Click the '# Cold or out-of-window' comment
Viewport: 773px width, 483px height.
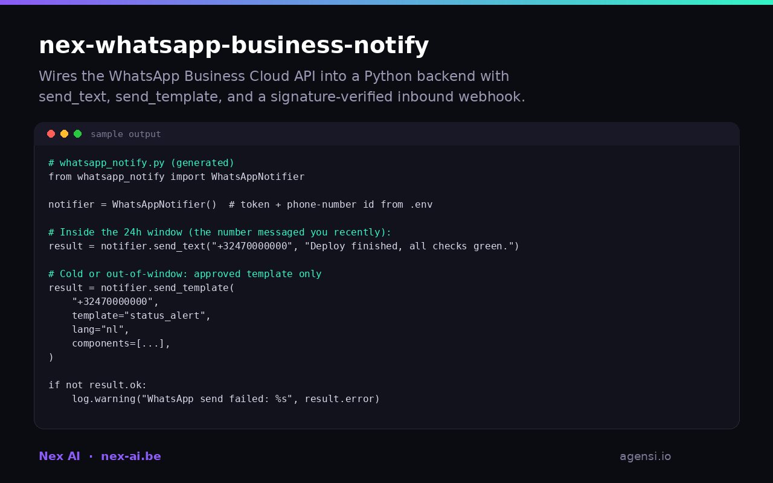pyautogui.click(x=185, y=274)
